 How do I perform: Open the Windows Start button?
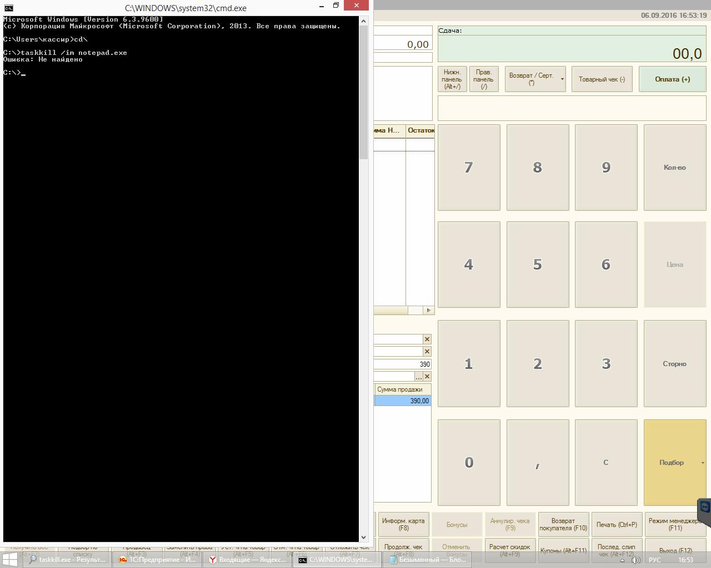9,559
